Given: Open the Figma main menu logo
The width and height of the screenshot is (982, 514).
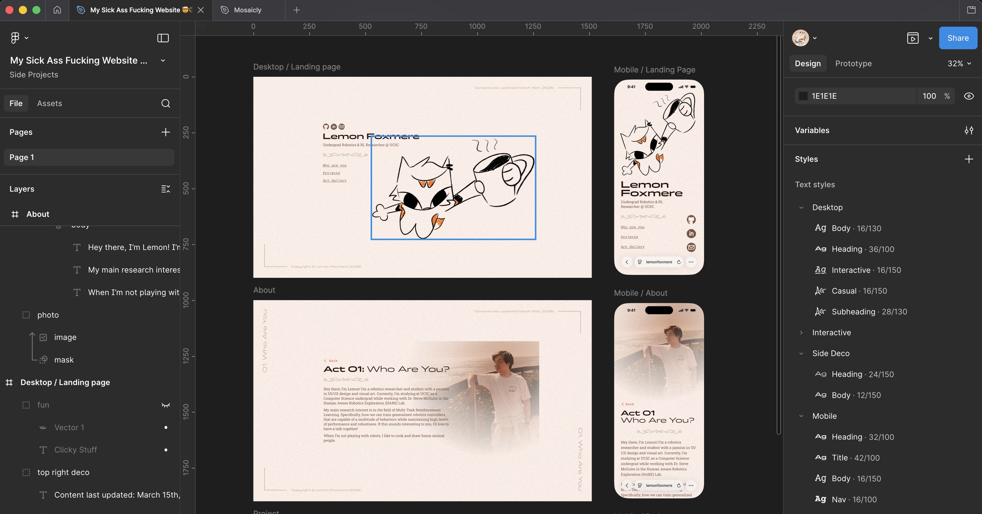Looking at the screenshot, I should [15, 38].
